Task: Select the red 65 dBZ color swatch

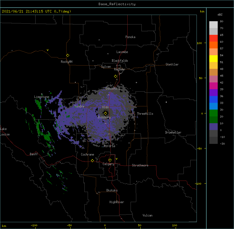Action: click(x=213, y=38)
